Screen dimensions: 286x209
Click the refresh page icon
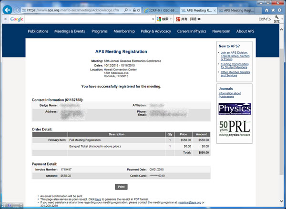pos(139,10)
